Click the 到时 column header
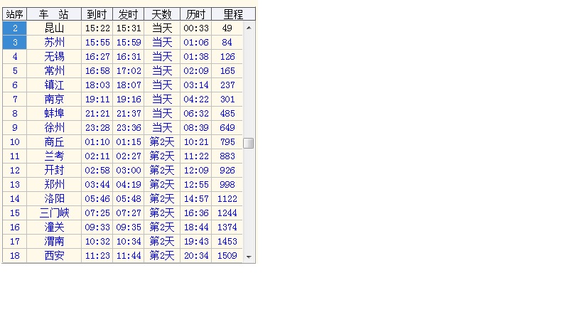The height and width of the screenshot is (327, 582). tap(97, 14)
